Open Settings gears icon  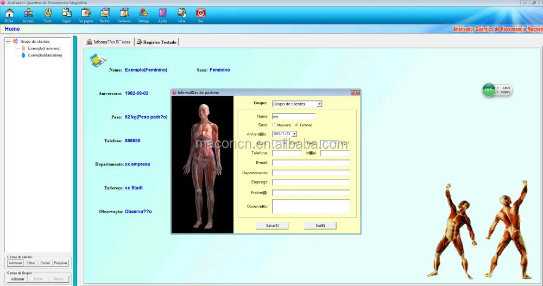[x=143, y=13]
